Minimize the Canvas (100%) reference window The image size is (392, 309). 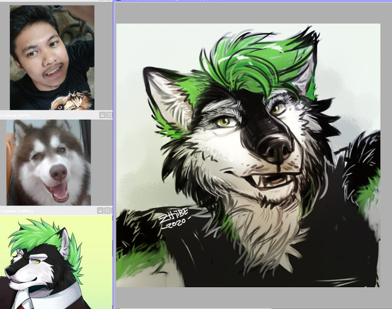(x=100, y=210)
